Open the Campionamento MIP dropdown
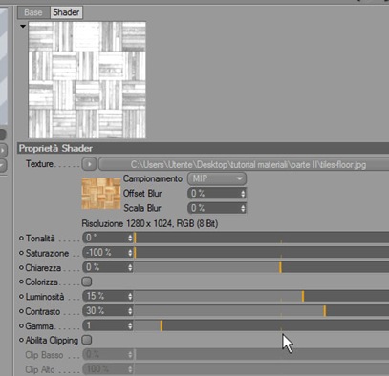Image resolution: width=389 pixels, height=376 pixels. 217,178
